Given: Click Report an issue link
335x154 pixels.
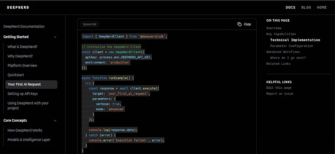Looking at the screenshot, I should [x=280, y=94].
